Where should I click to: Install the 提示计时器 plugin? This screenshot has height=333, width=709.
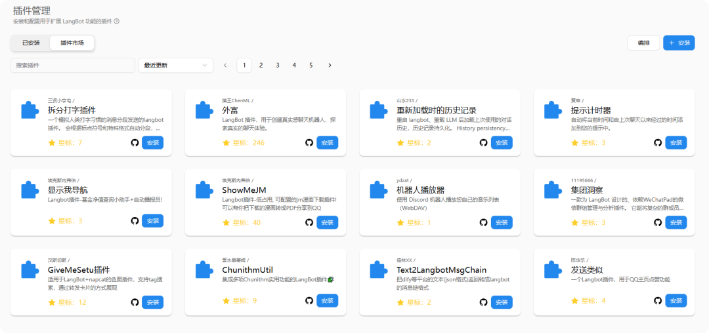click(676, 143)
